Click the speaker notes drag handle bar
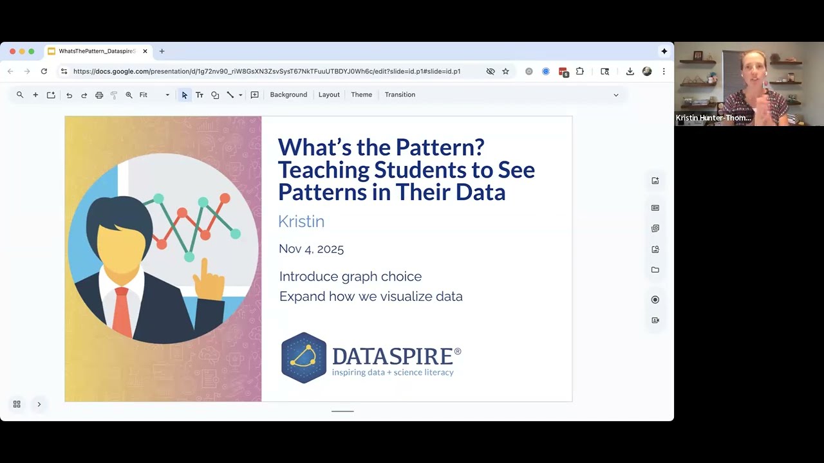The width and height of the screenshot is (824, 463). click(x=342, y=411)
